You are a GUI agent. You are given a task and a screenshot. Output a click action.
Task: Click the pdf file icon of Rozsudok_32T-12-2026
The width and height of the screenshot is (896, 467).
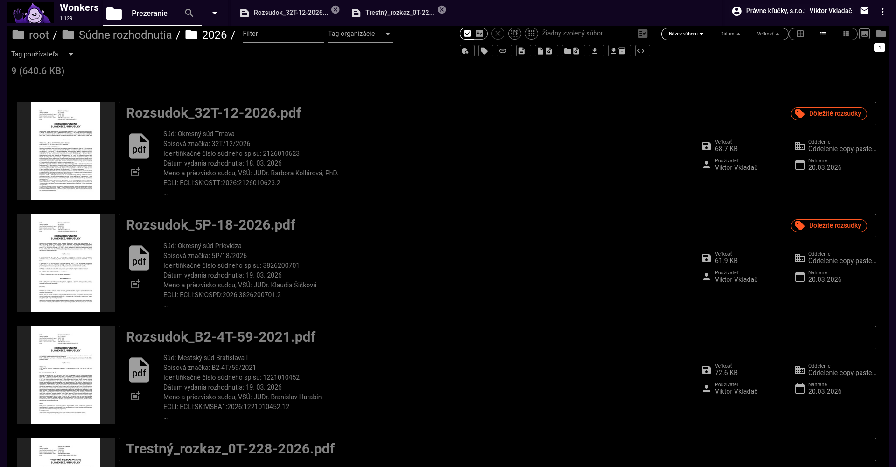139,146
